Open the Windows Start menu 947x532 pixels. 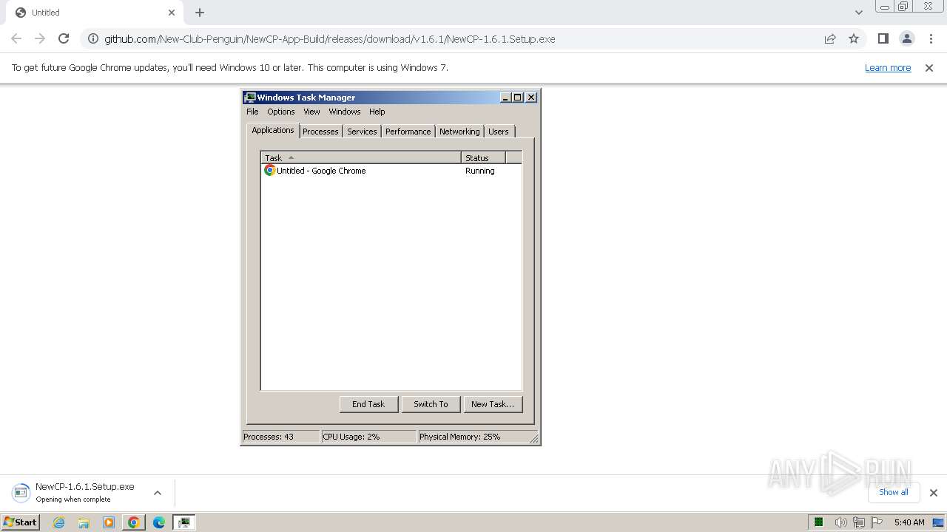click(x=21, y=522)
